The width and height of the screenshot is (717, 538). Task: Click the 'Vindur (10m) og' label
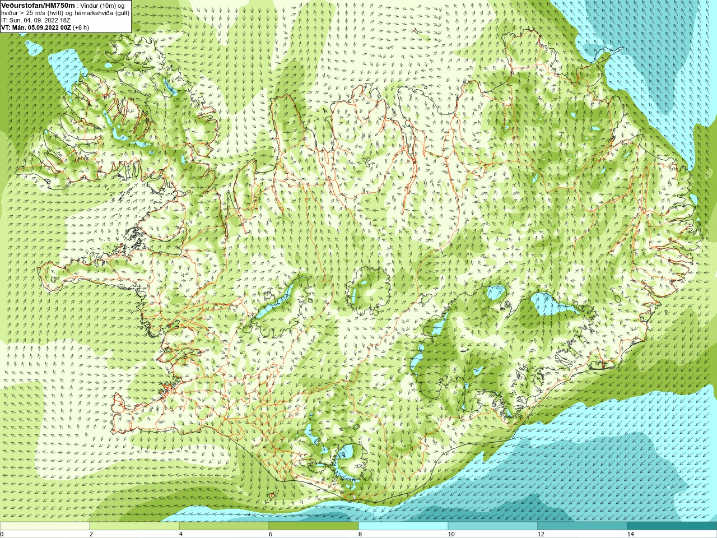103,6
